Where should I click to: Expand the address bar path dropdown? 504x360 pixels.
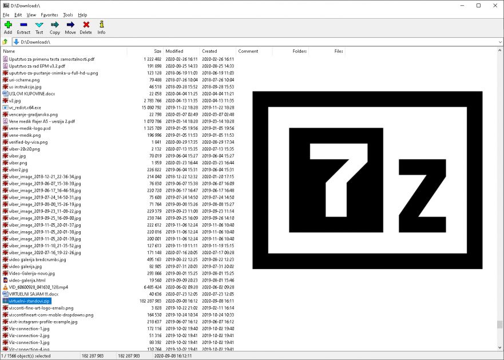[x=499, y=42]
